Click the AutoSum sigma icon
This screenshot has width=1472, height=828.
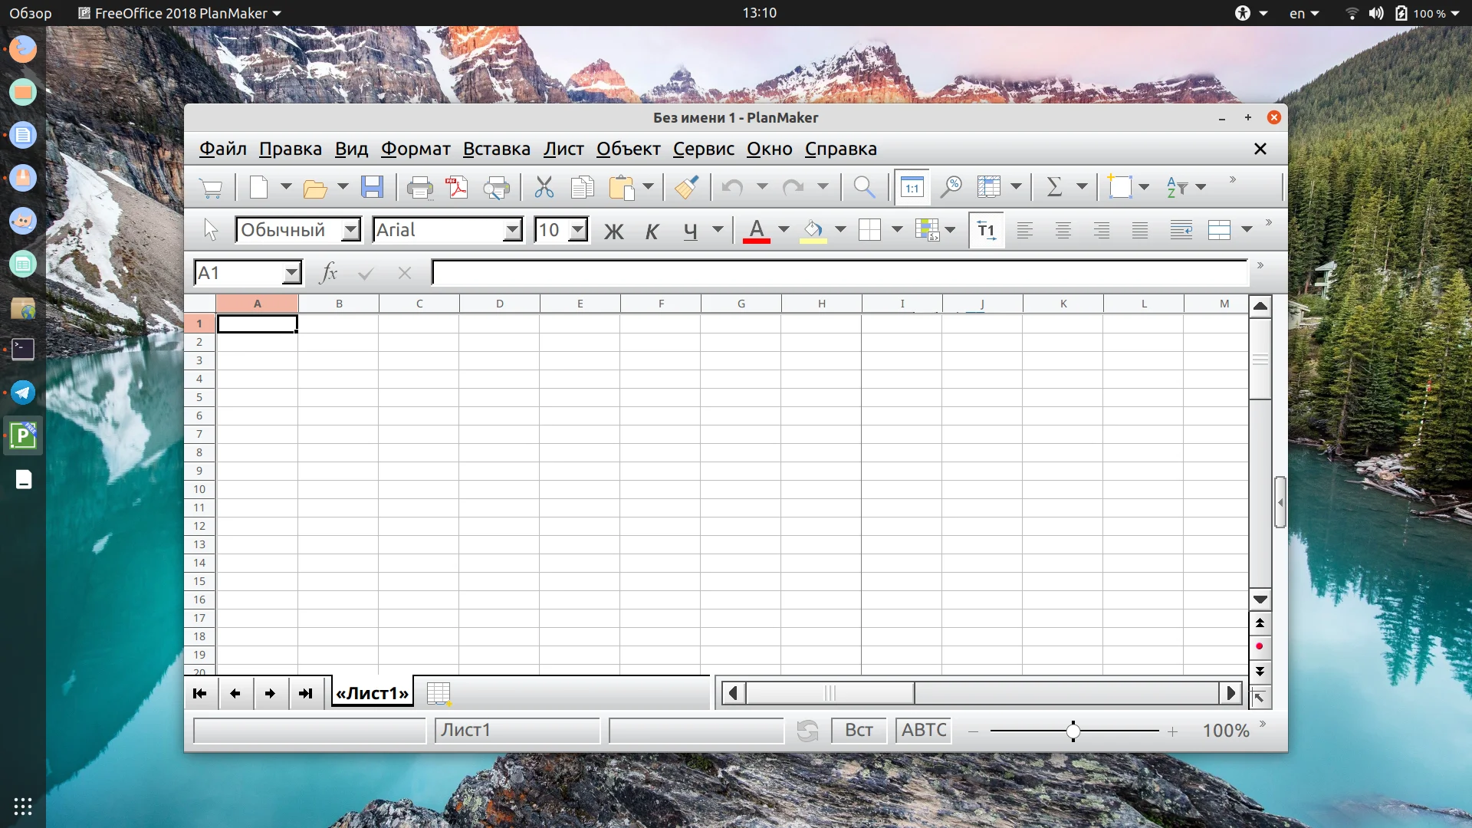pyautogui.click(x=1054, y=187)
